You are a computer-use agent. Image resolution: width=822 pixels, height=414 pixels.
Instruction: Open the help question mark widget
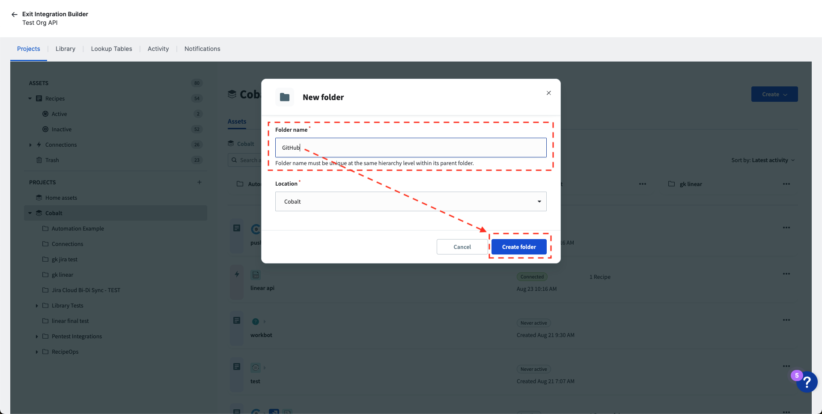pyautogui.click(x=807, y=381)
